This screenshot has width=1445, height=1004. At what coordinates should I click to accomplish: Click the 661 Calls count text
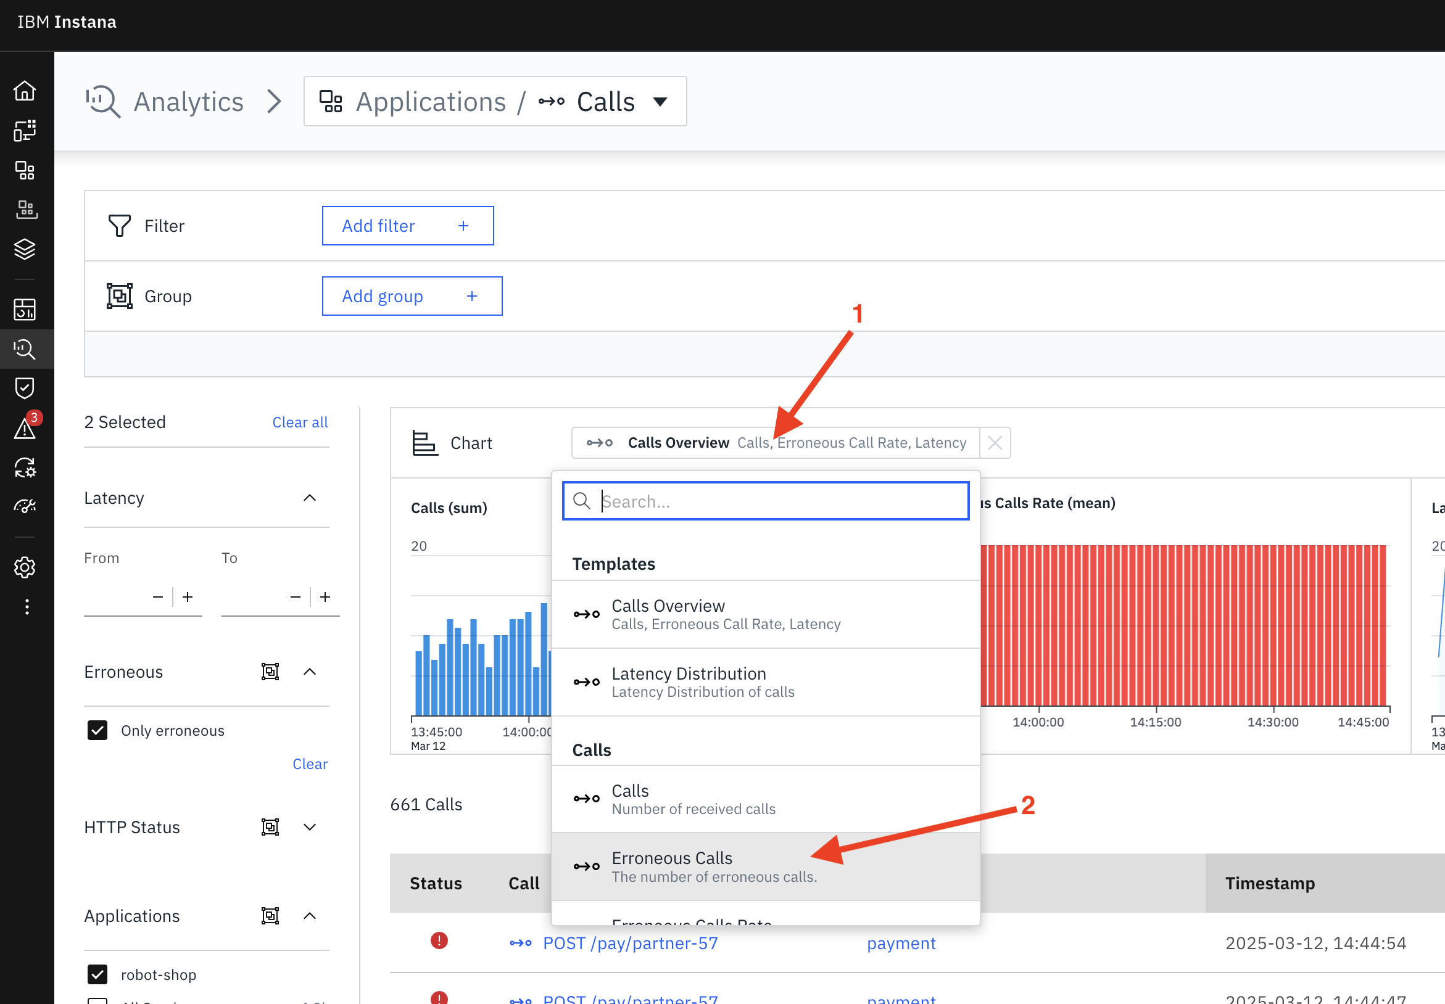[426, 804]
